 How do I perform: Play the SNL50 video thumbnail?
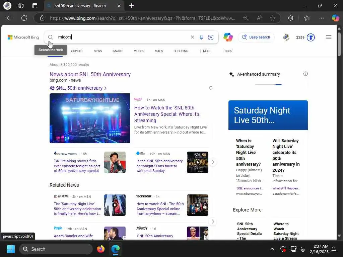(198, 162)
